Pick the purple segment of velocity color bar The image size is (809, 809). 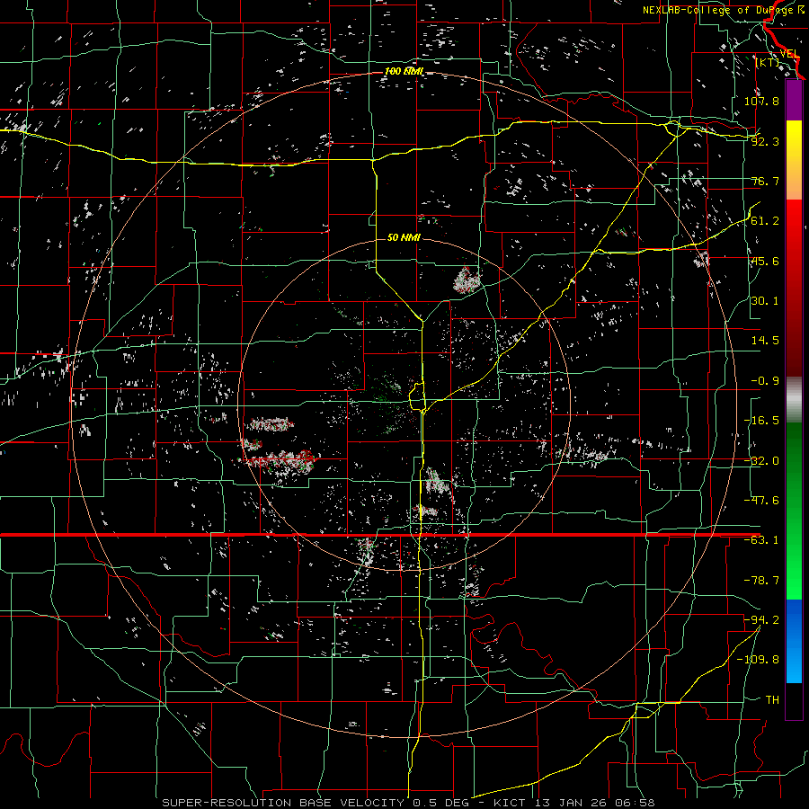point(794,100)
